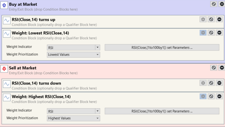Open settings gear for RSI turns down block

[x=203, y=83]
